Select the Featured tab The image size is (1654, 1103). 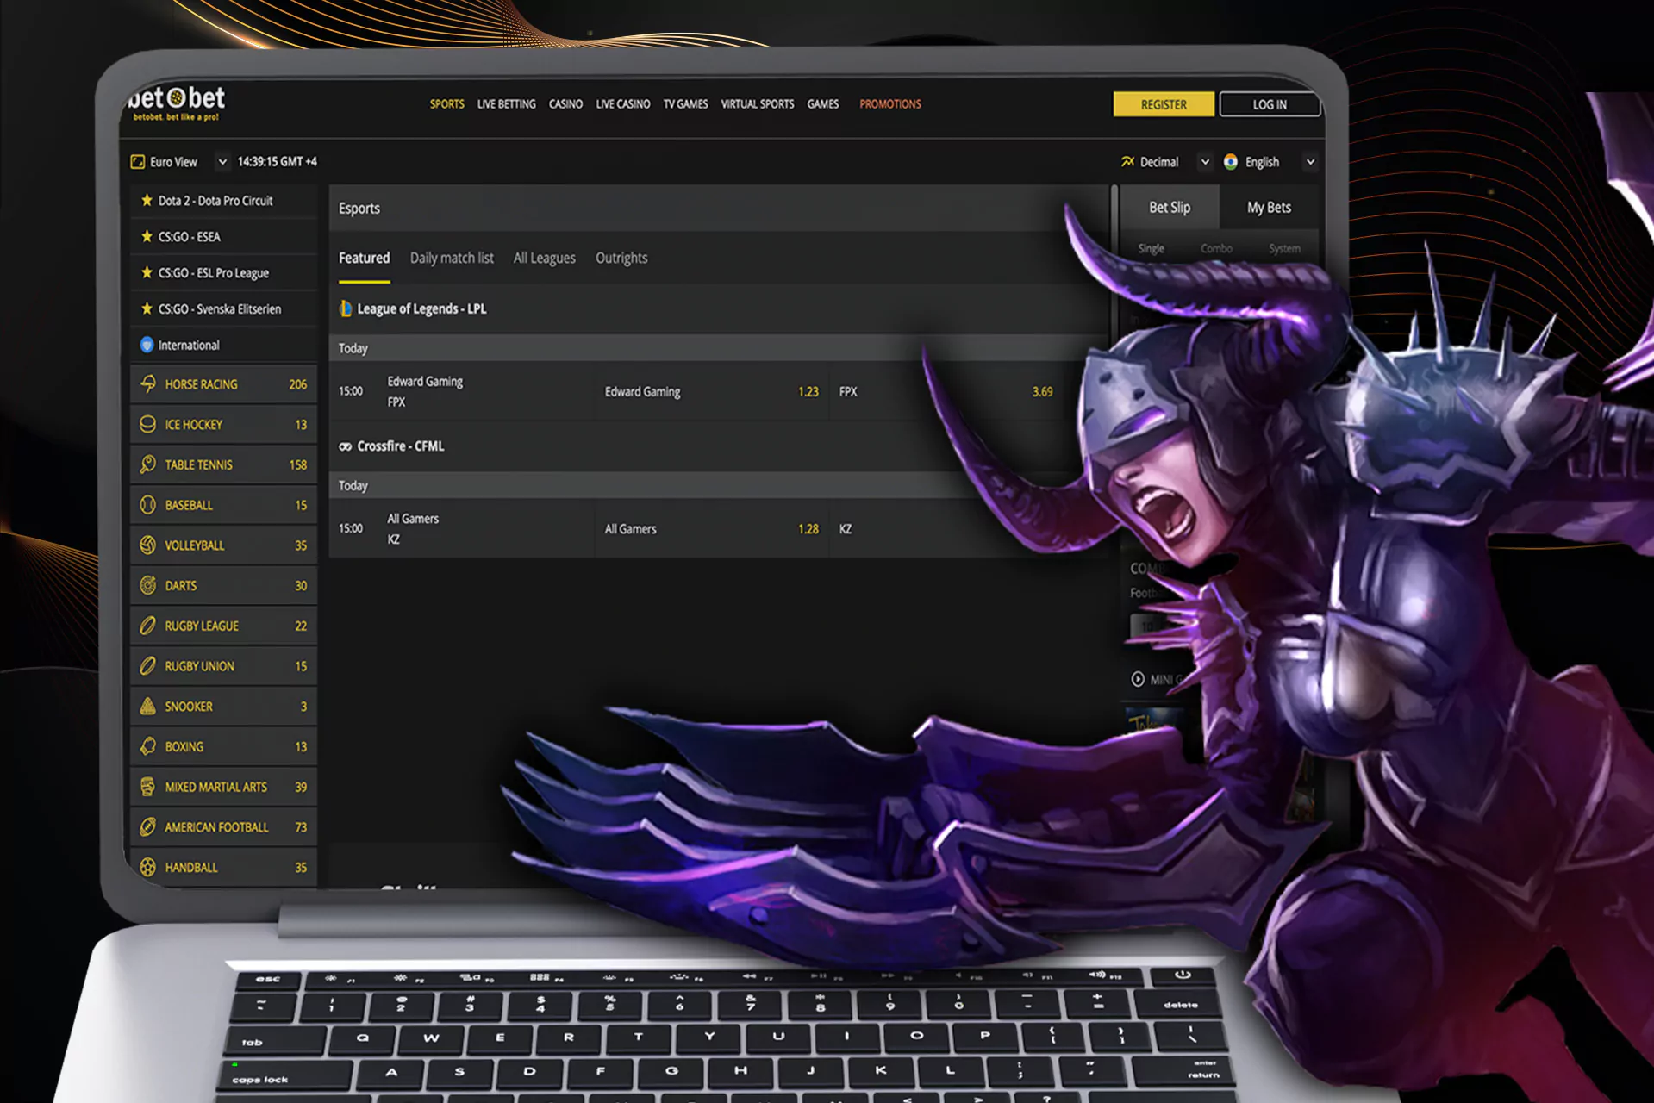click(364, 258)
